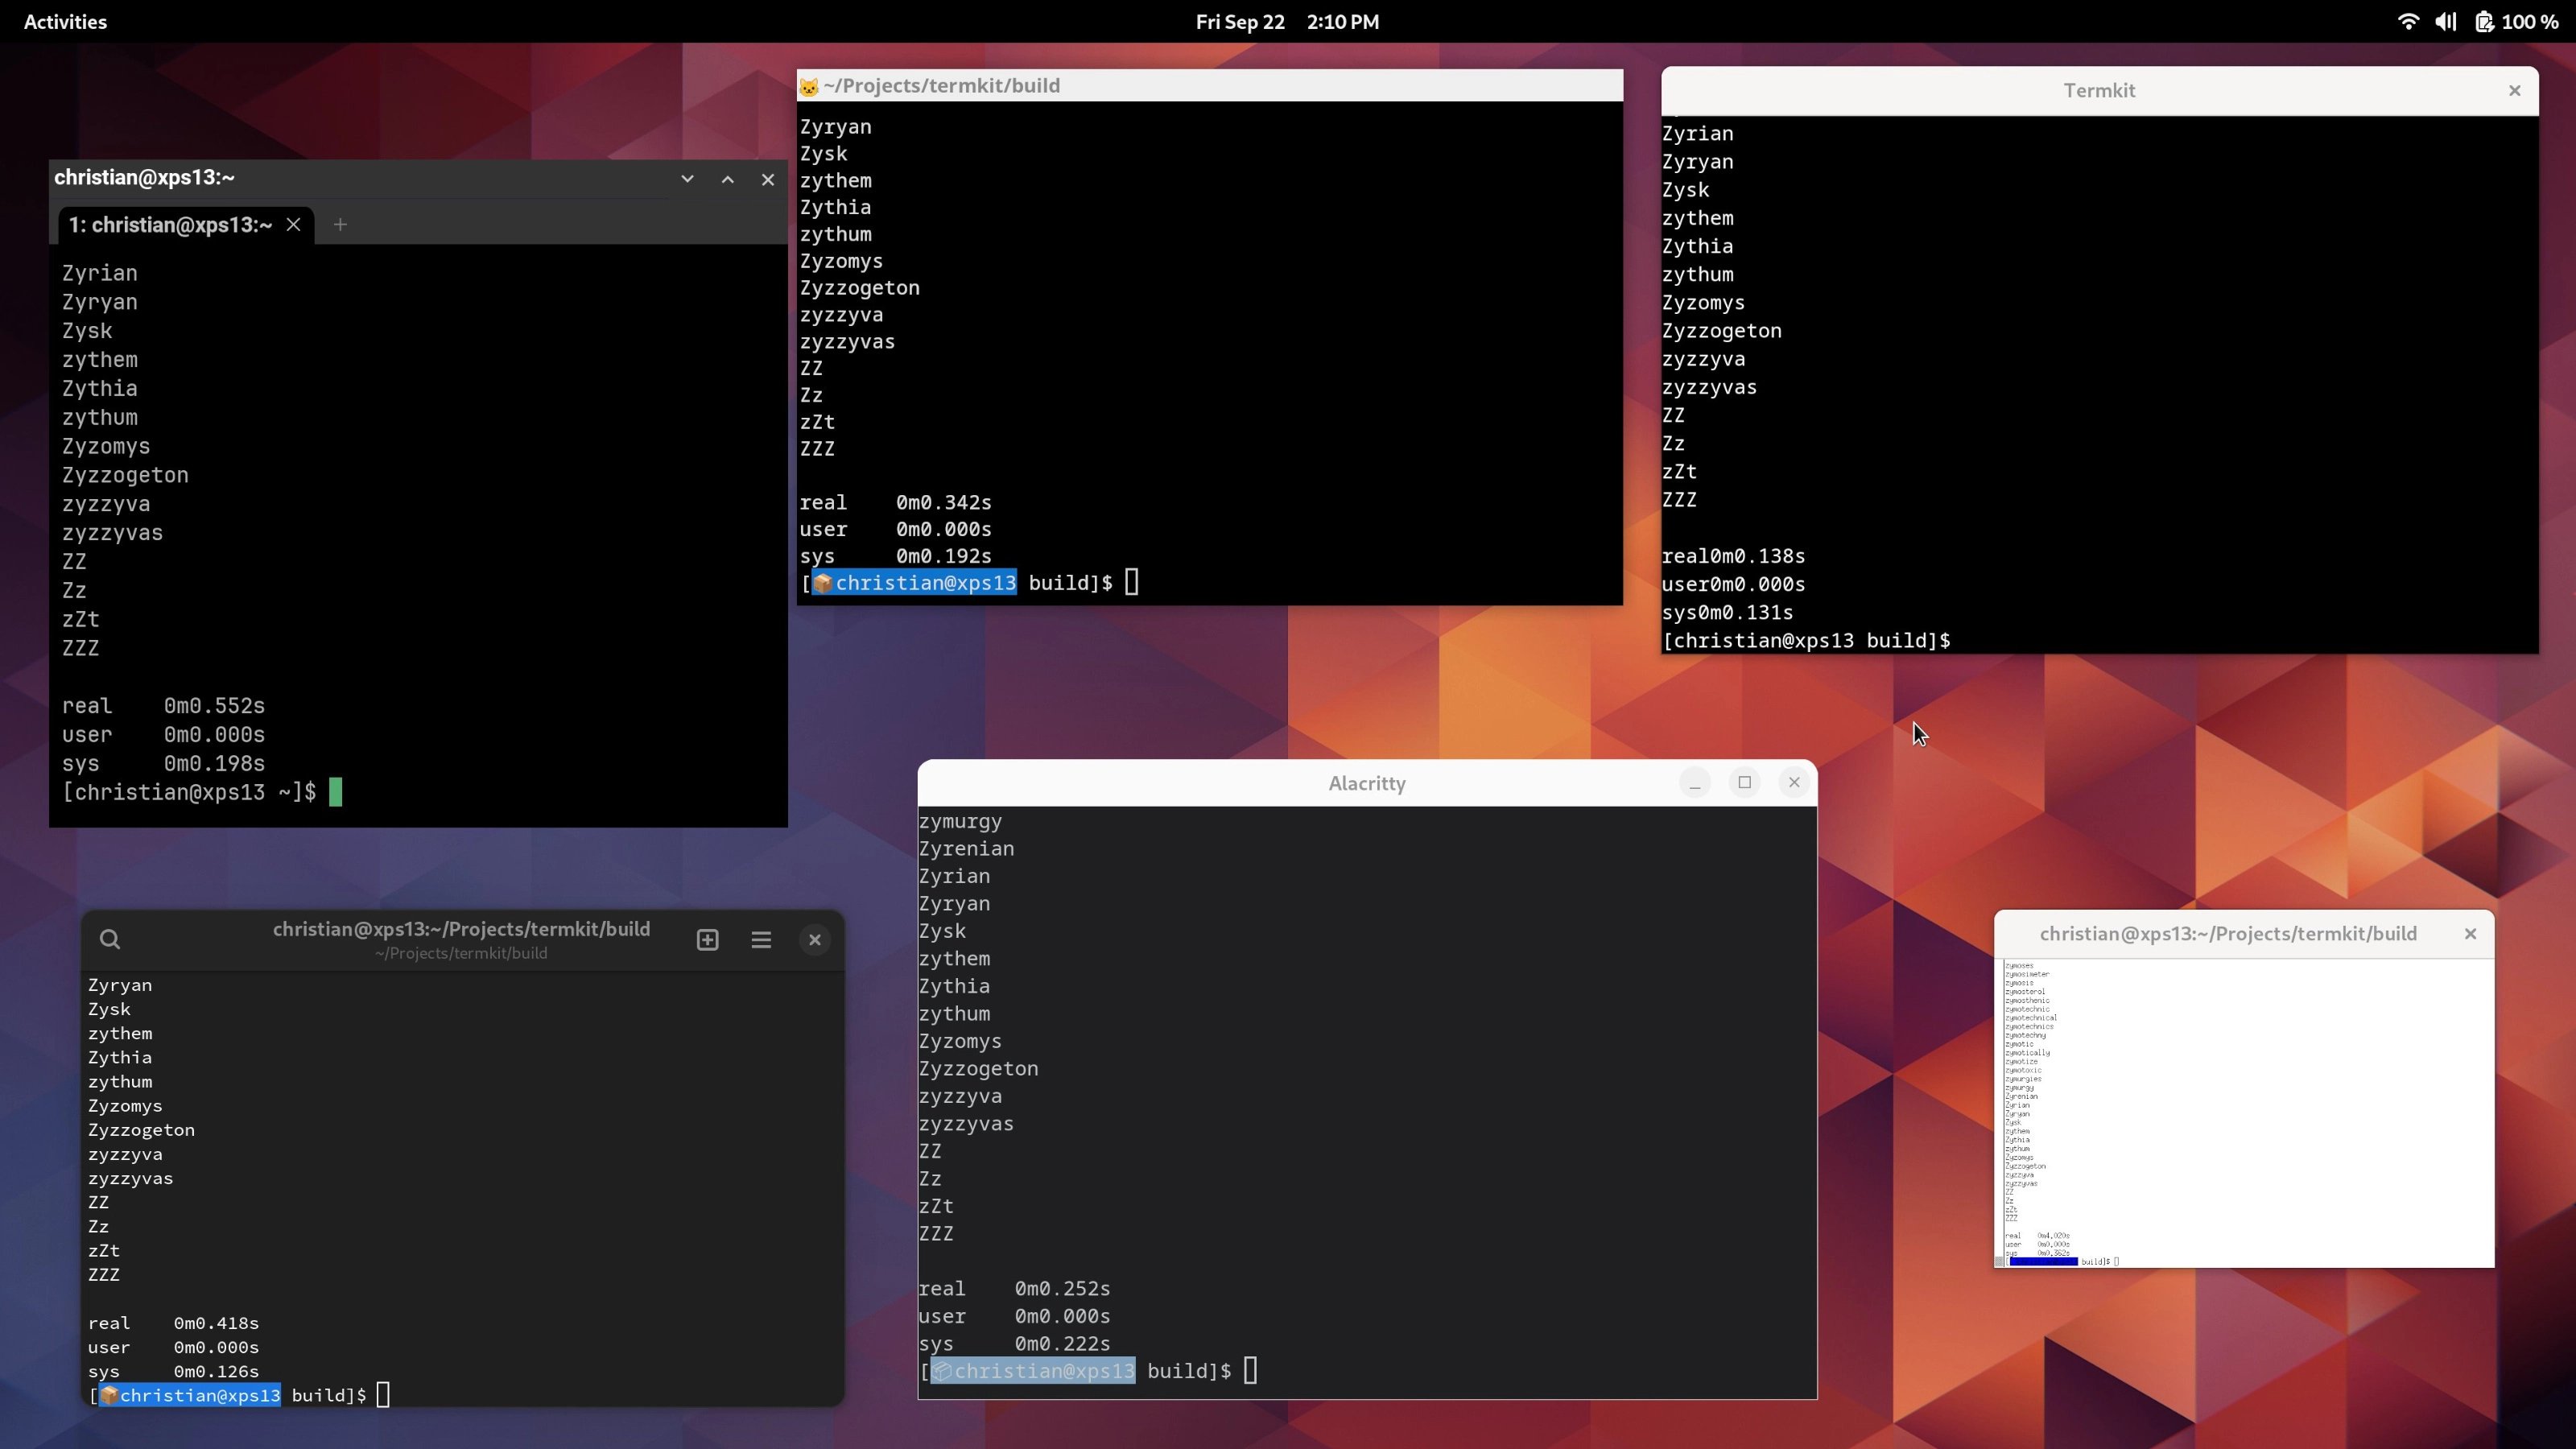Open hamburger menu in GNOME terminal
2576x1449 pixels.
coord(761,939)
